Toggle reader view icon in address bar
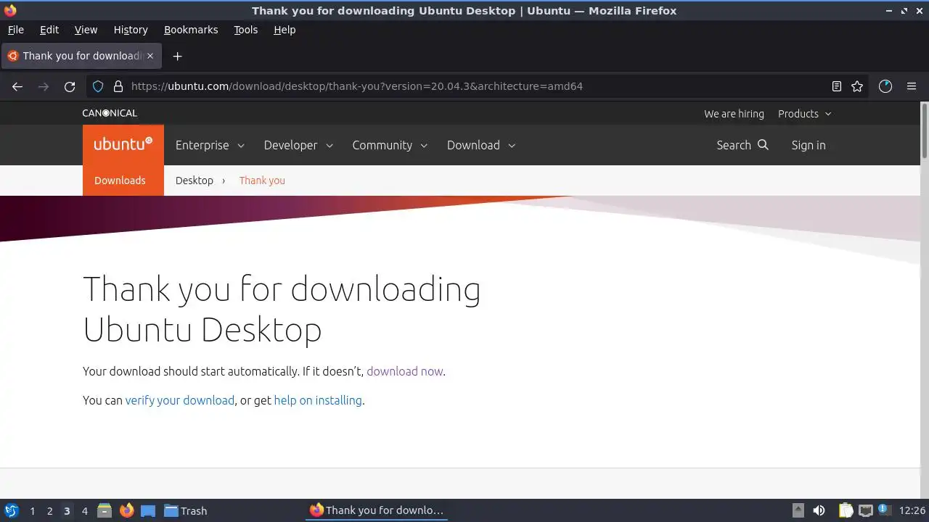This screenshot has height=522, width=929. click(x=837, y=86)
